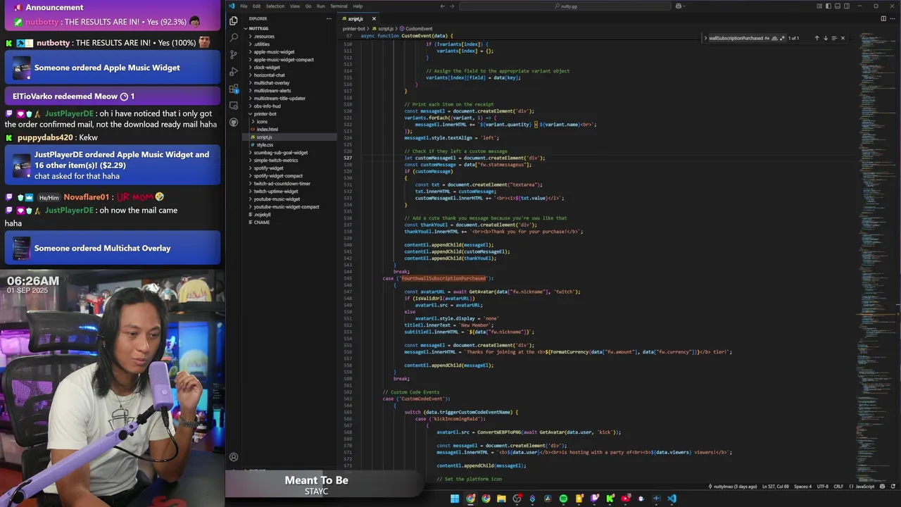Go back with navigation arrow in title bar
Viewport: 901px width, 507px height.
point(442,6)
